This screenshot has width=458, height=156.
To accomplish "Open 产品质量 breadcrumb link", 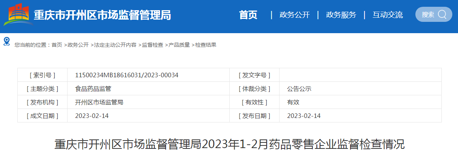I will (x=179, y=45).
